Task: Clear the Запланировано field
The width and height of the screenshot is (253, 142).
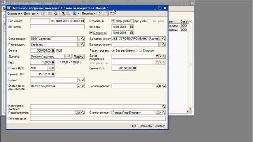Action: 160,86
